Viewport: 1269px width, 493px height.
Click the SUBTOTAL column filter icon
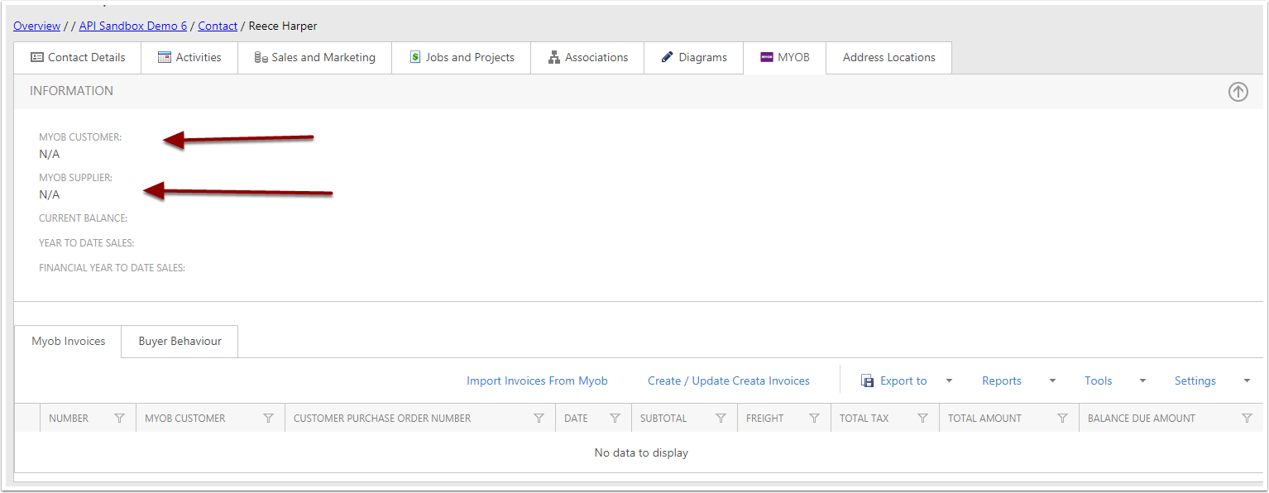click(721, 419)
